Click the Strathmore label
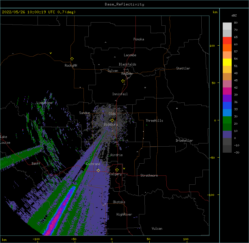This screenshot has height=243, width=249. tap(149, 175)
